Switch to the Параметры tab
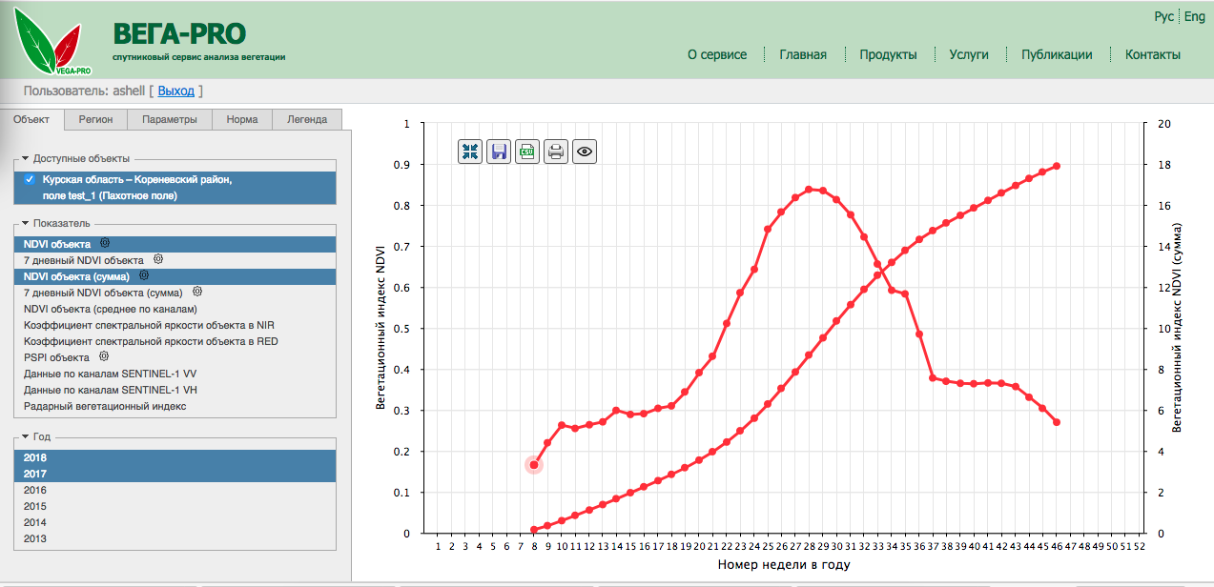 (x=169, y=120)
